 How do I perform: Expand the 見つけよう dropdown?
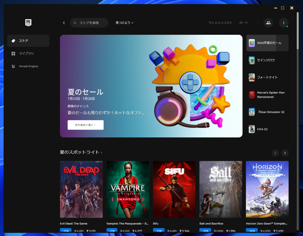point(124,23)
